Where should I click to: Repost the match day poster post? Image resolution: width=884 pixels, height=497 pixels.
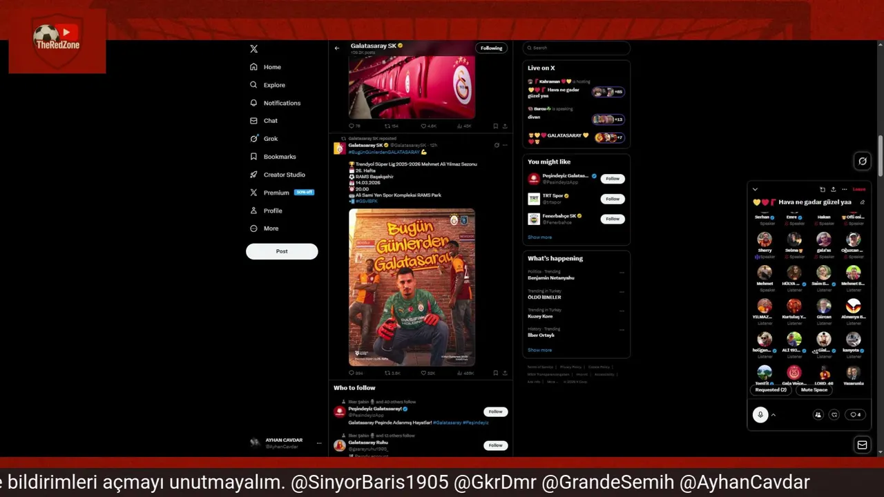tap(392, 373)
